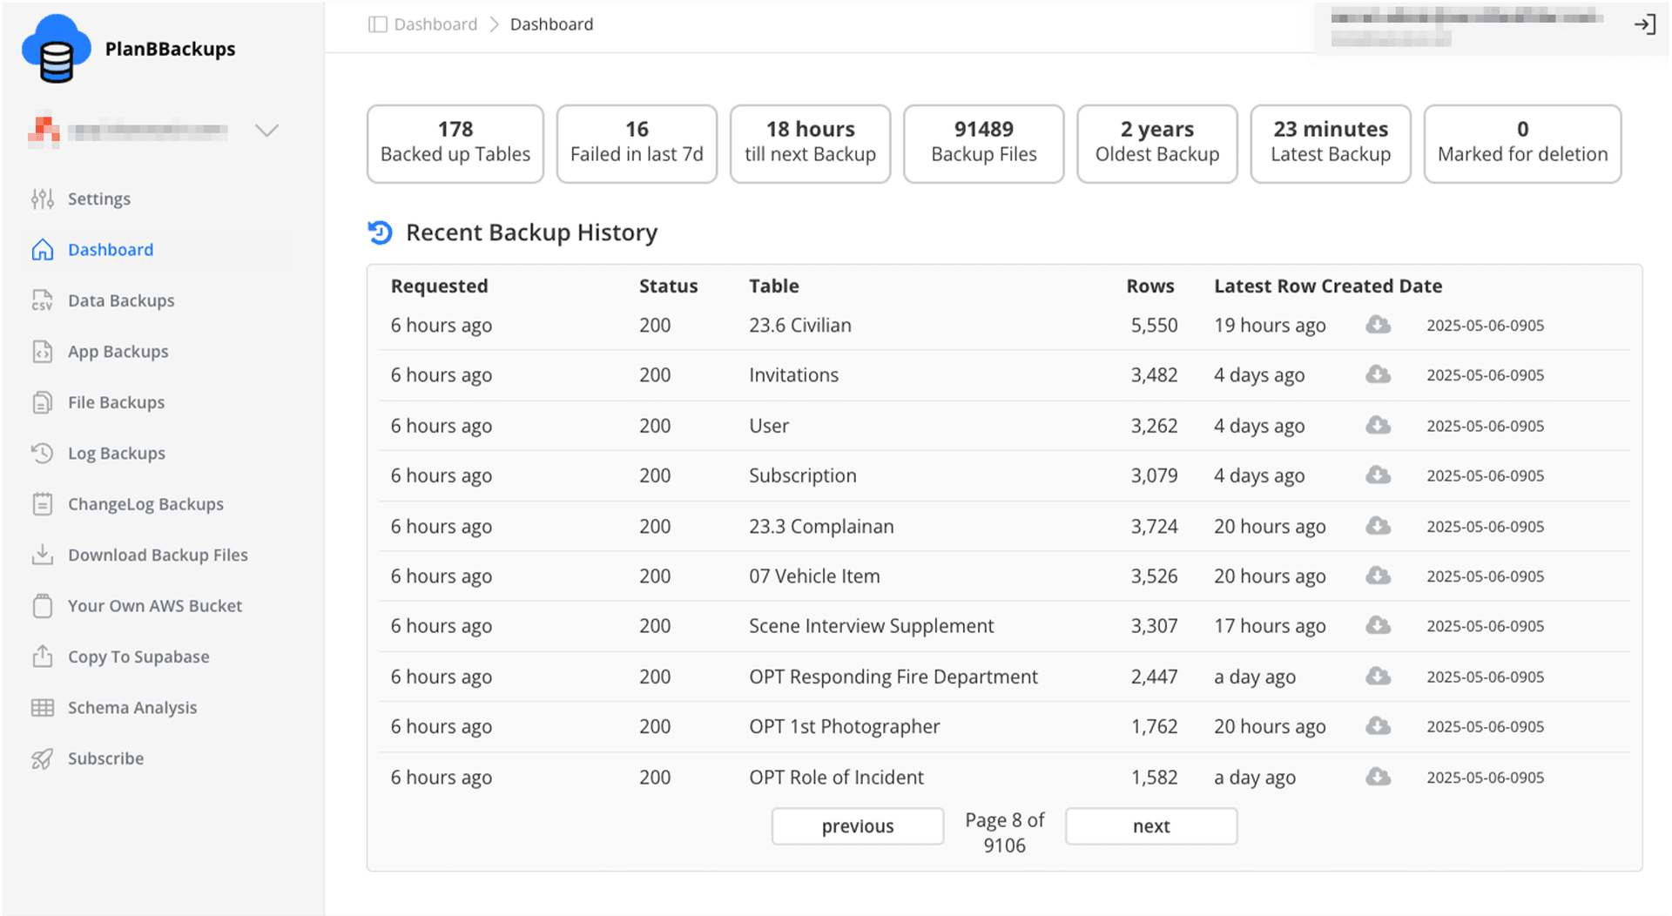This screenshot has height=916, width=1672.
Task: Download OPT 1st Photographer backup cloud icon
Action: pos(1378,725)
